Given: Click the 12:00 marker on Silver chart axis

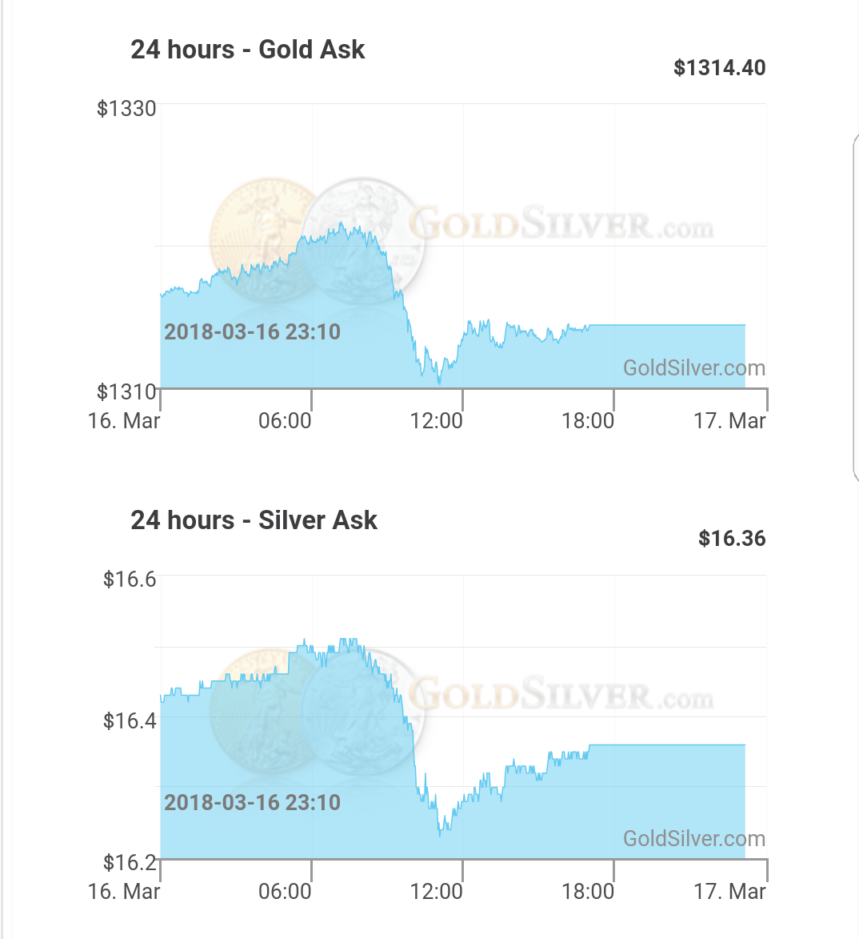Looking at the screenshot, I should tap(436, 892).
